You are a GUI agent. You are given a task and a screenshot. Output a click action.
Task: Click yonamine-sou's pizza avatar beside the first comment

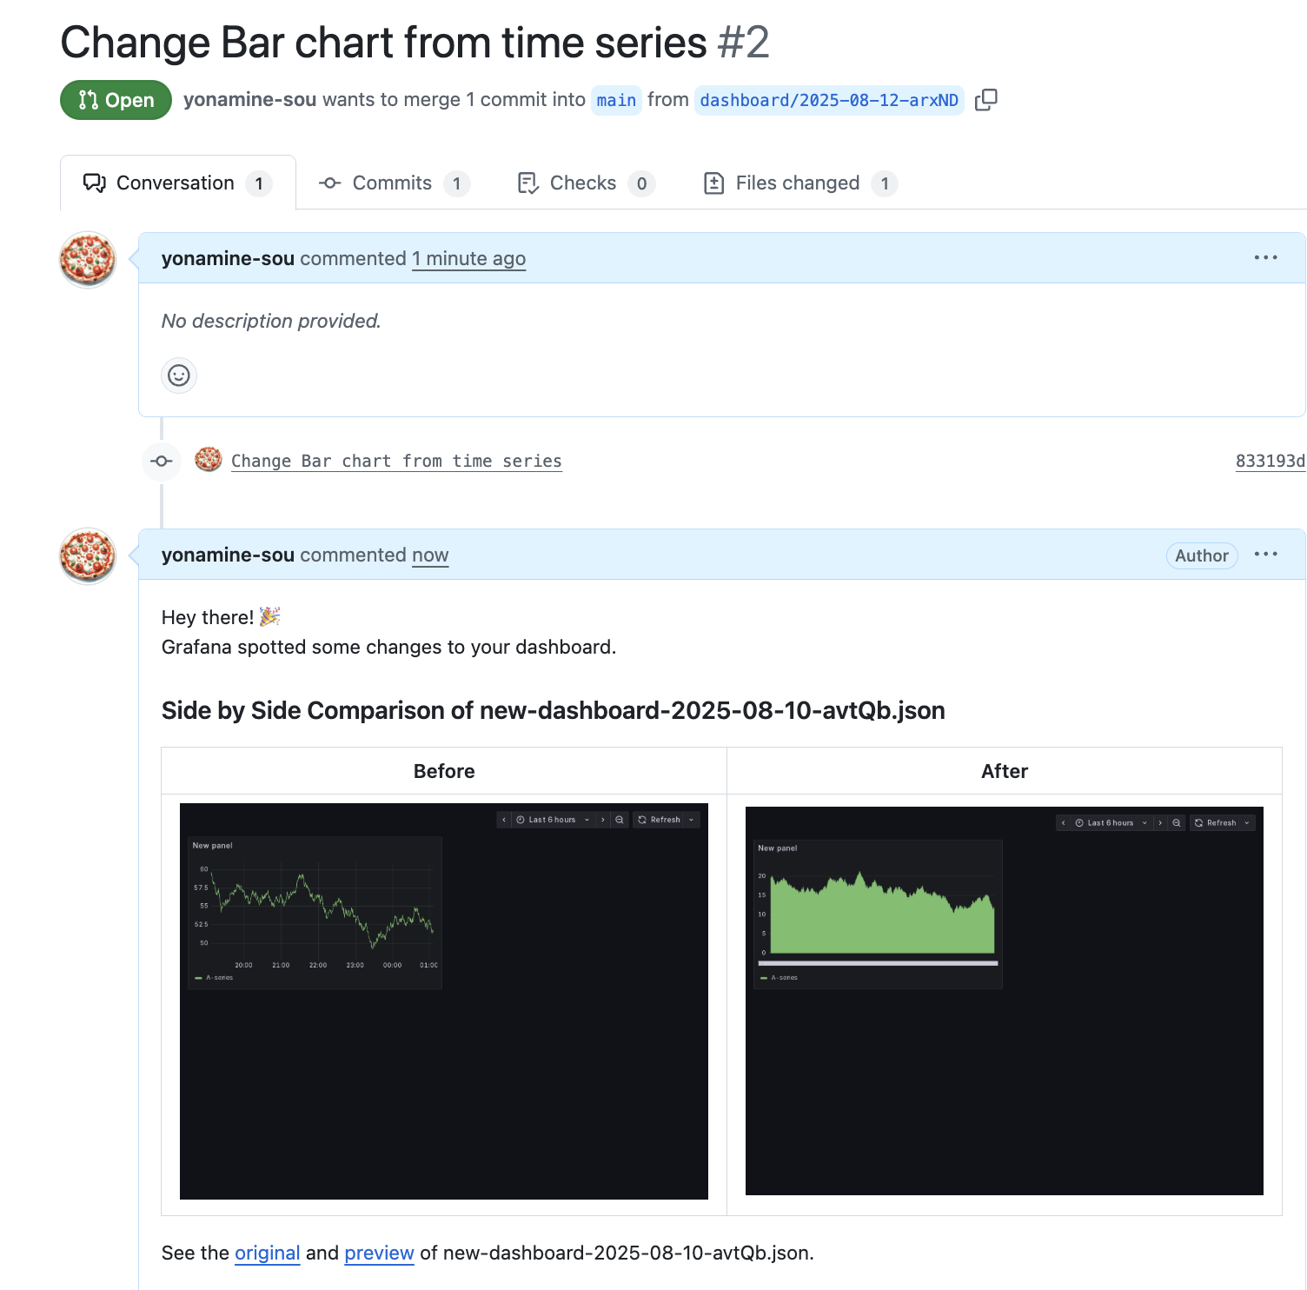pyautogui.click(x=88, y=259)
